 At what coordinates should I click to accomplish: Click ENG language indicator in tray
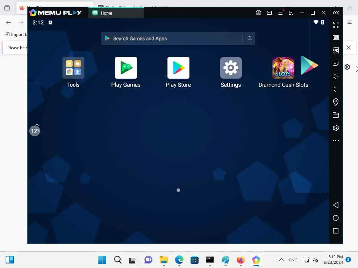click(x=293, y=260)
